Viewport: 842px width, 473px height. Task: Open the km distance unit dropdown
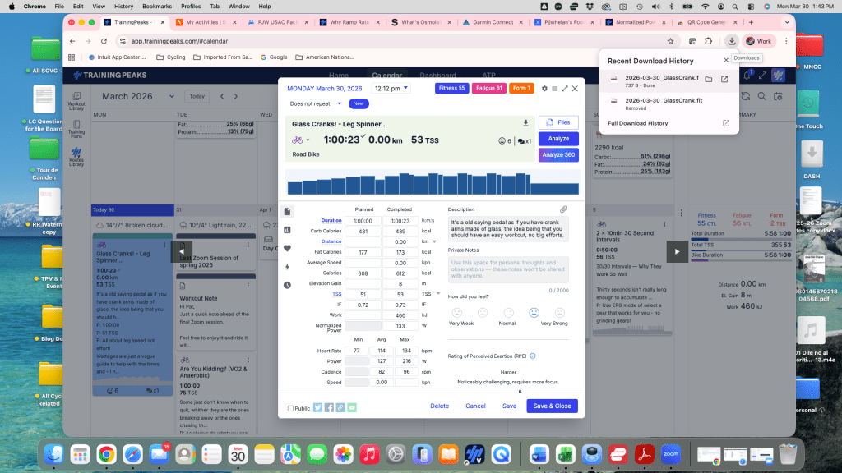[x=434, y=242]
